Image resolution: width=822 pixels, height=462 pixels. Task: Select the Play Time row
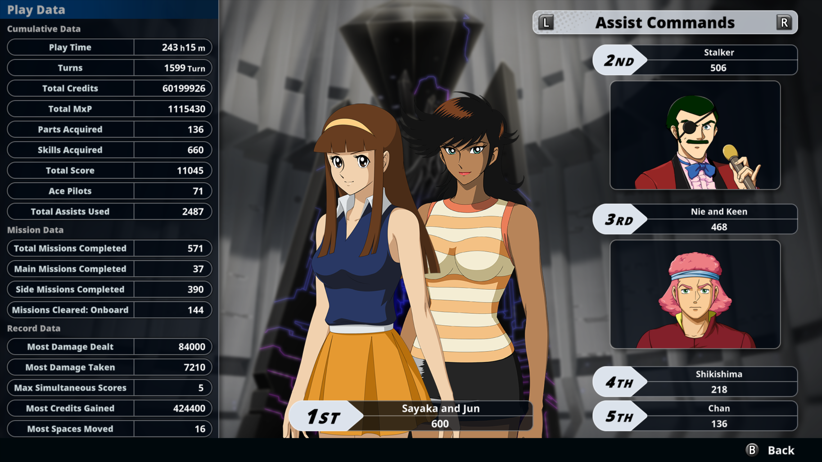[109, 47]
